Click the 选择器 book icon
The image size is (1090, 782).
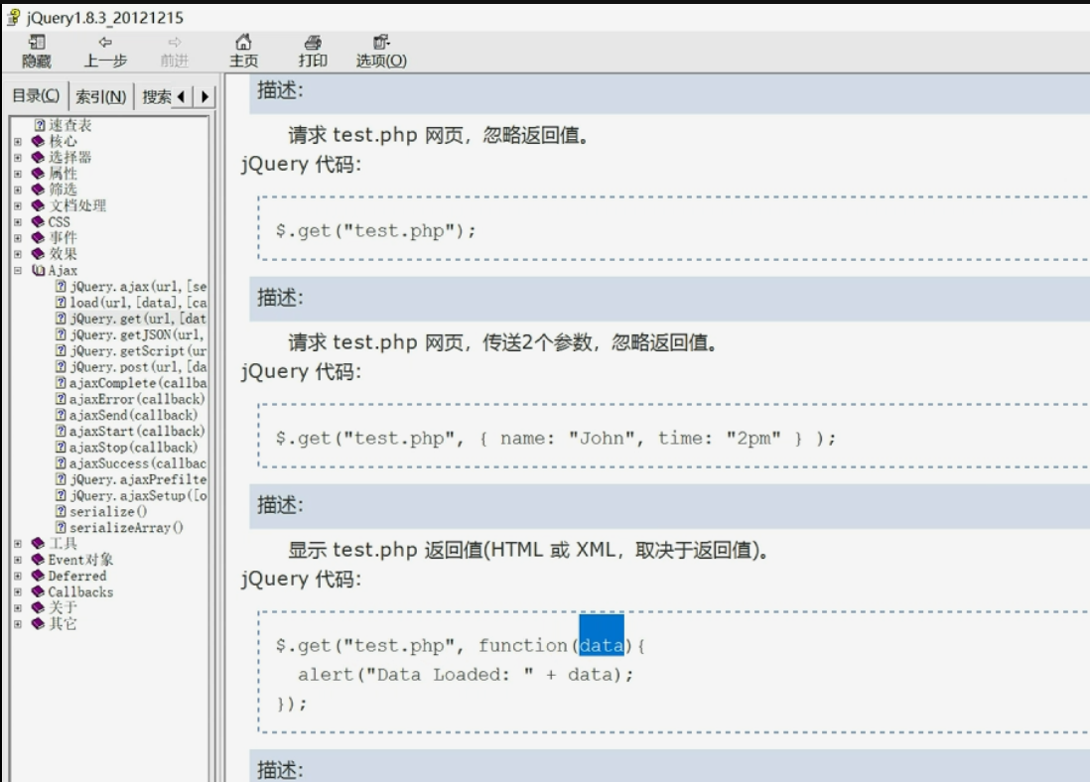click(x=39, y=157)
